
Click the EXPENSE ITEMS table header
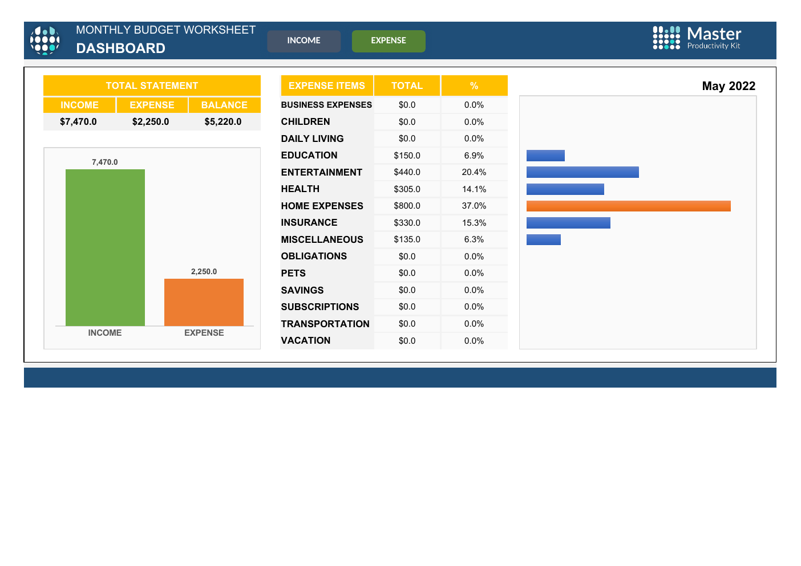pos(327,85)
